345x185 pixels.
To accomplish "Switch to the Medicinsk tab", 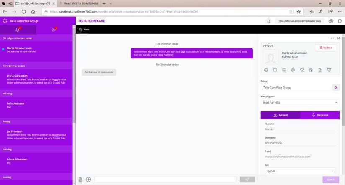I will click(320, 115).
